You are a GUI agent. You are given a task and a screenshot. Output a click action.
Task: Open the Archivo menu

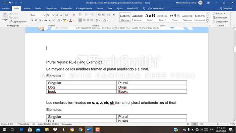[6, 8]
